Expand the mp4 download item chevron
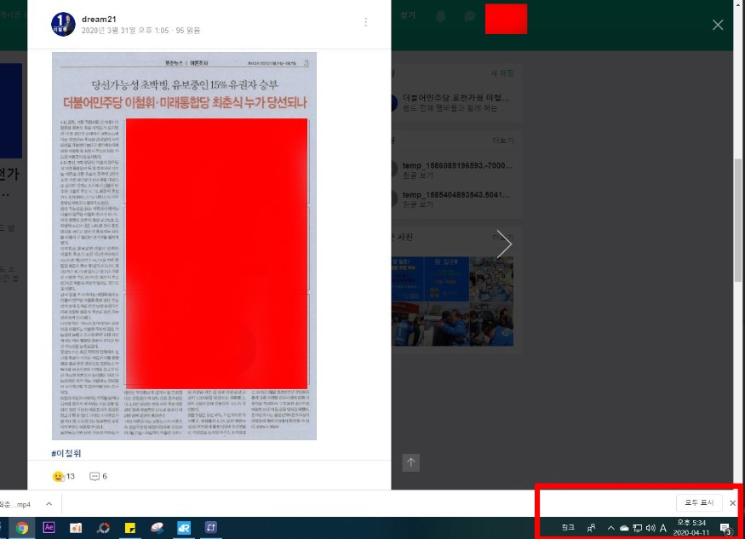 pyautogui.click(x=49, y=504)
